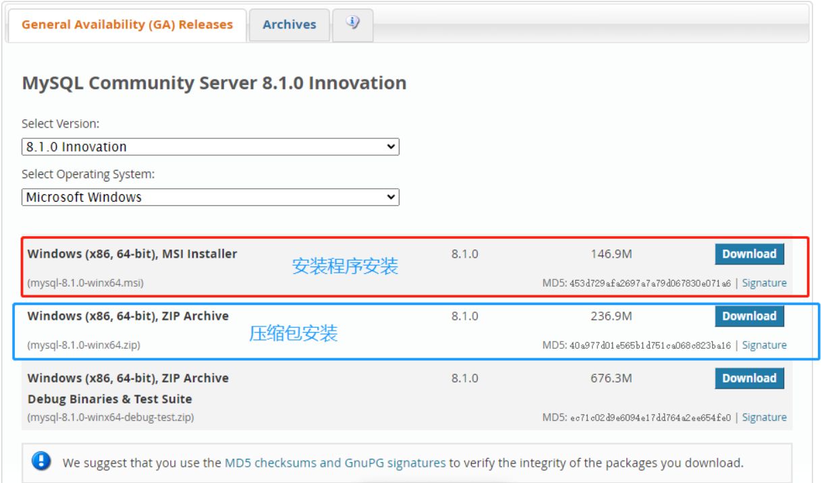Click the MSI Installer MD5 hash value
Screen dimensions: 822x483
coord(650,283)
